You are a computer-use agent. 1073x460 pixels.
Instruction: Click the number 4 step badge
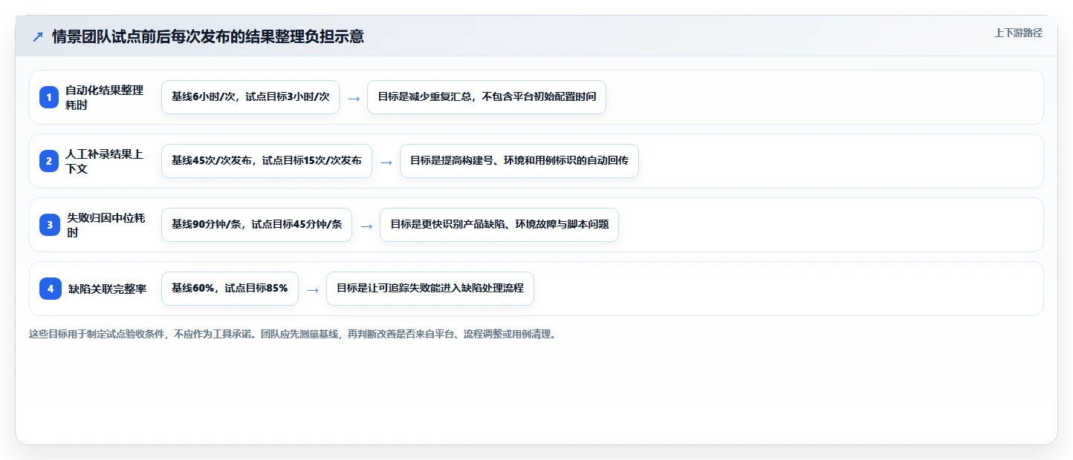pyautogui.click(x=49, y=289)
